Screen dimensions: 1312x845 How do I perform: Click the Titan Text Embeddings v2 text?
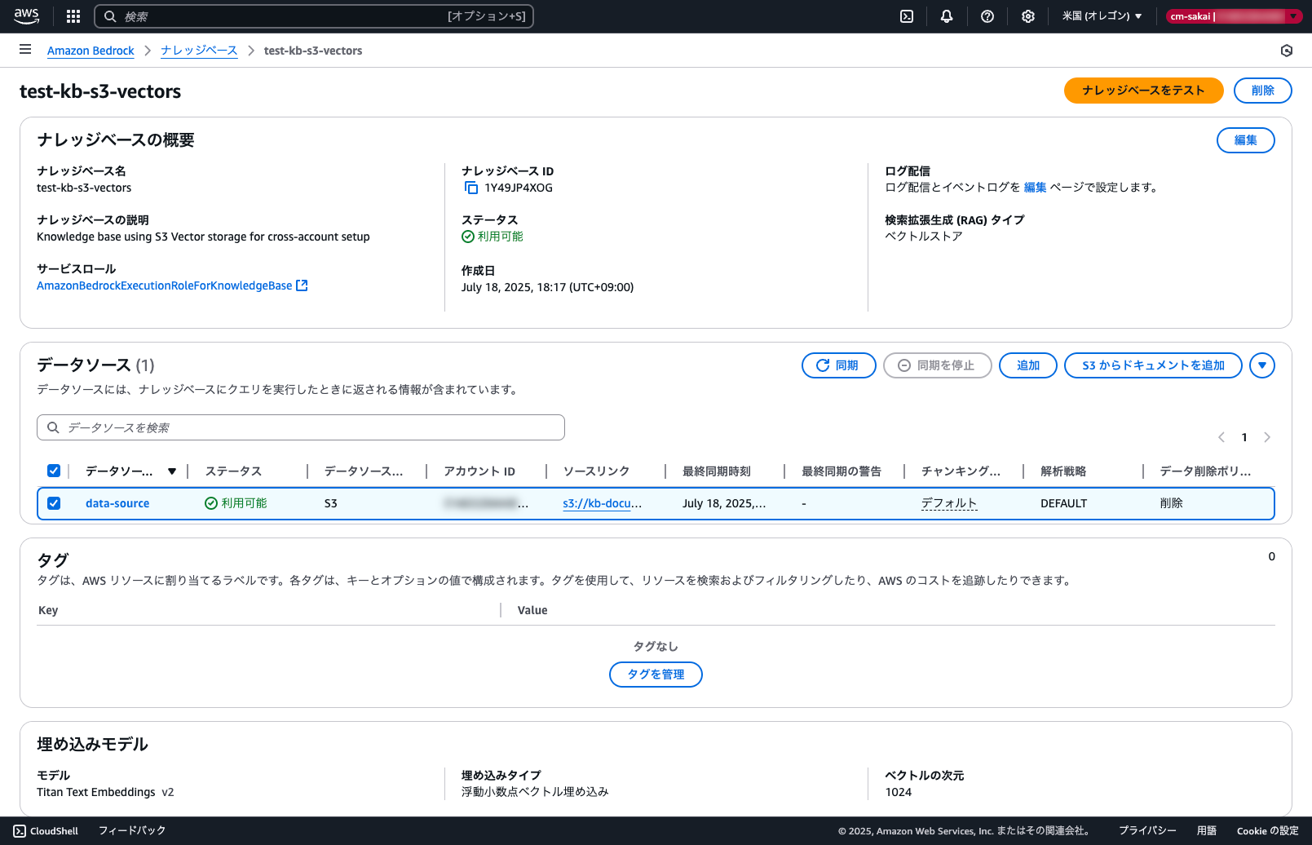coord(105,792)
